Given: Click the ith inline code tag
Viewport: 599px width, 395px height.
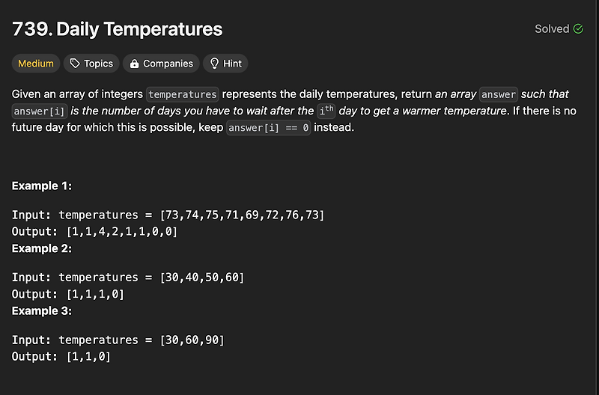Looking at the screenshot, I should tap(326, 111).
